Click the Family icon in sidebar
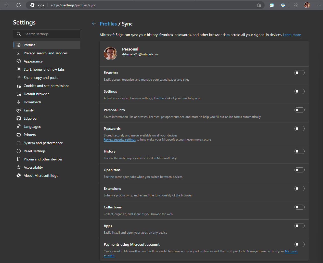 coord(19,110)
